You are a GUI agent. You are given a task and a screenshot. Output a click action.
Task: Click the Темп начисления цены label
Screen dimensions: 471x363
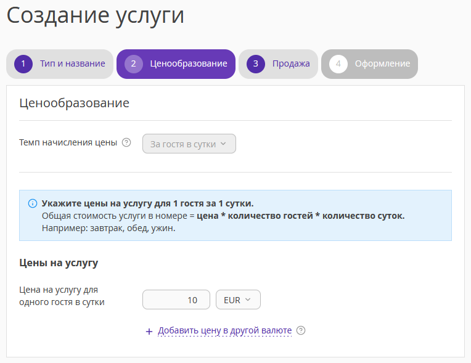[x=68, y=142]
